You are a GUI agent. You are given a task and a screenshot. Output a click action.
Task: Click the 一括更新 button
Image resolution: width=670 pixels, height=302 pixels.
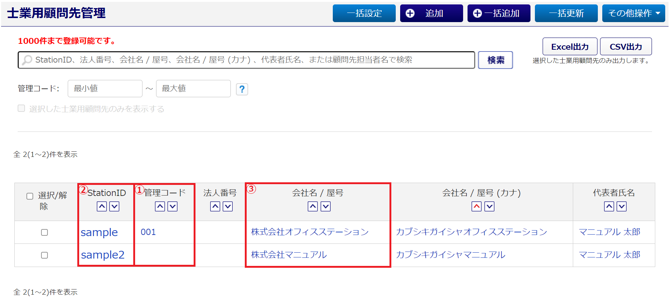(566, 13)
